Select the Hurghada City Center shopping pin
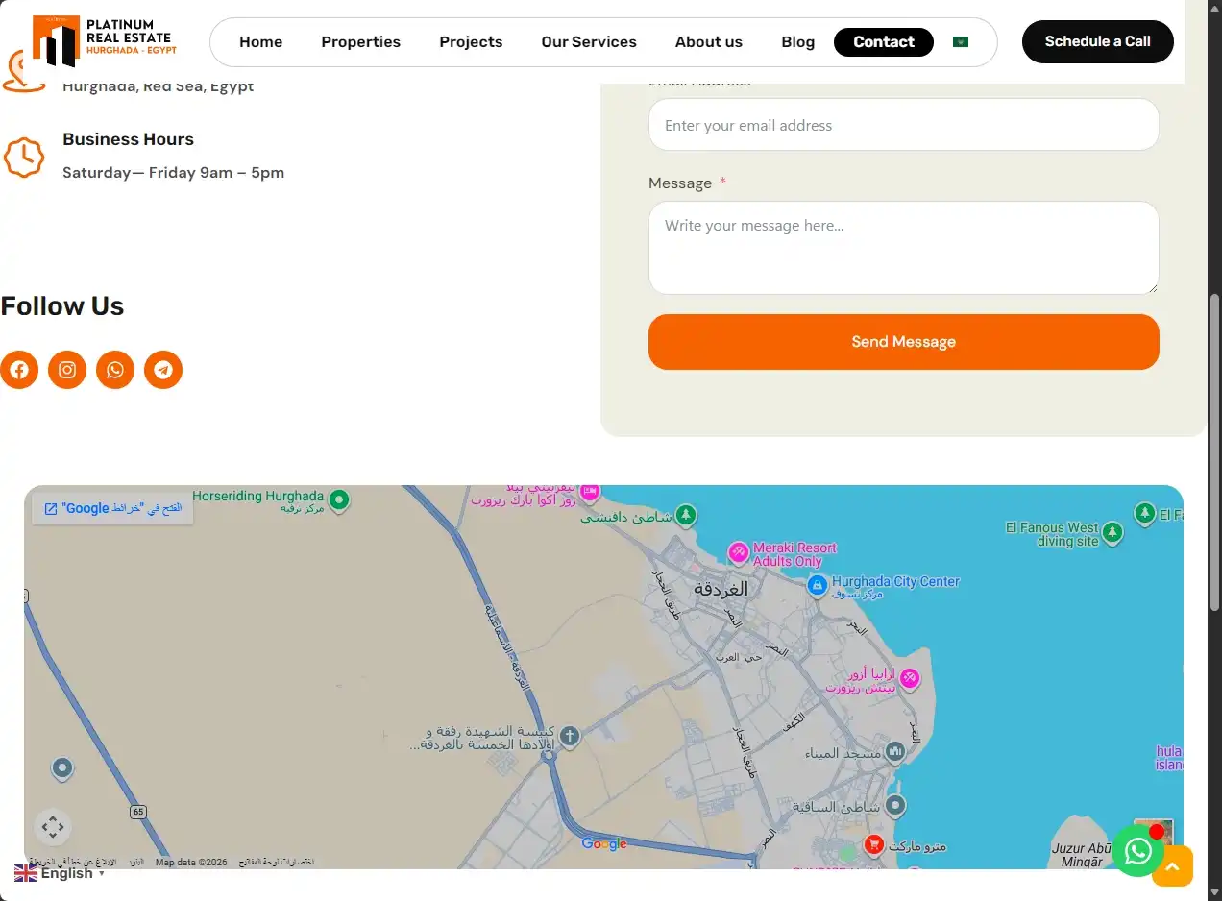This screenshot has height=901, width=1222. (x=817, y=584)
